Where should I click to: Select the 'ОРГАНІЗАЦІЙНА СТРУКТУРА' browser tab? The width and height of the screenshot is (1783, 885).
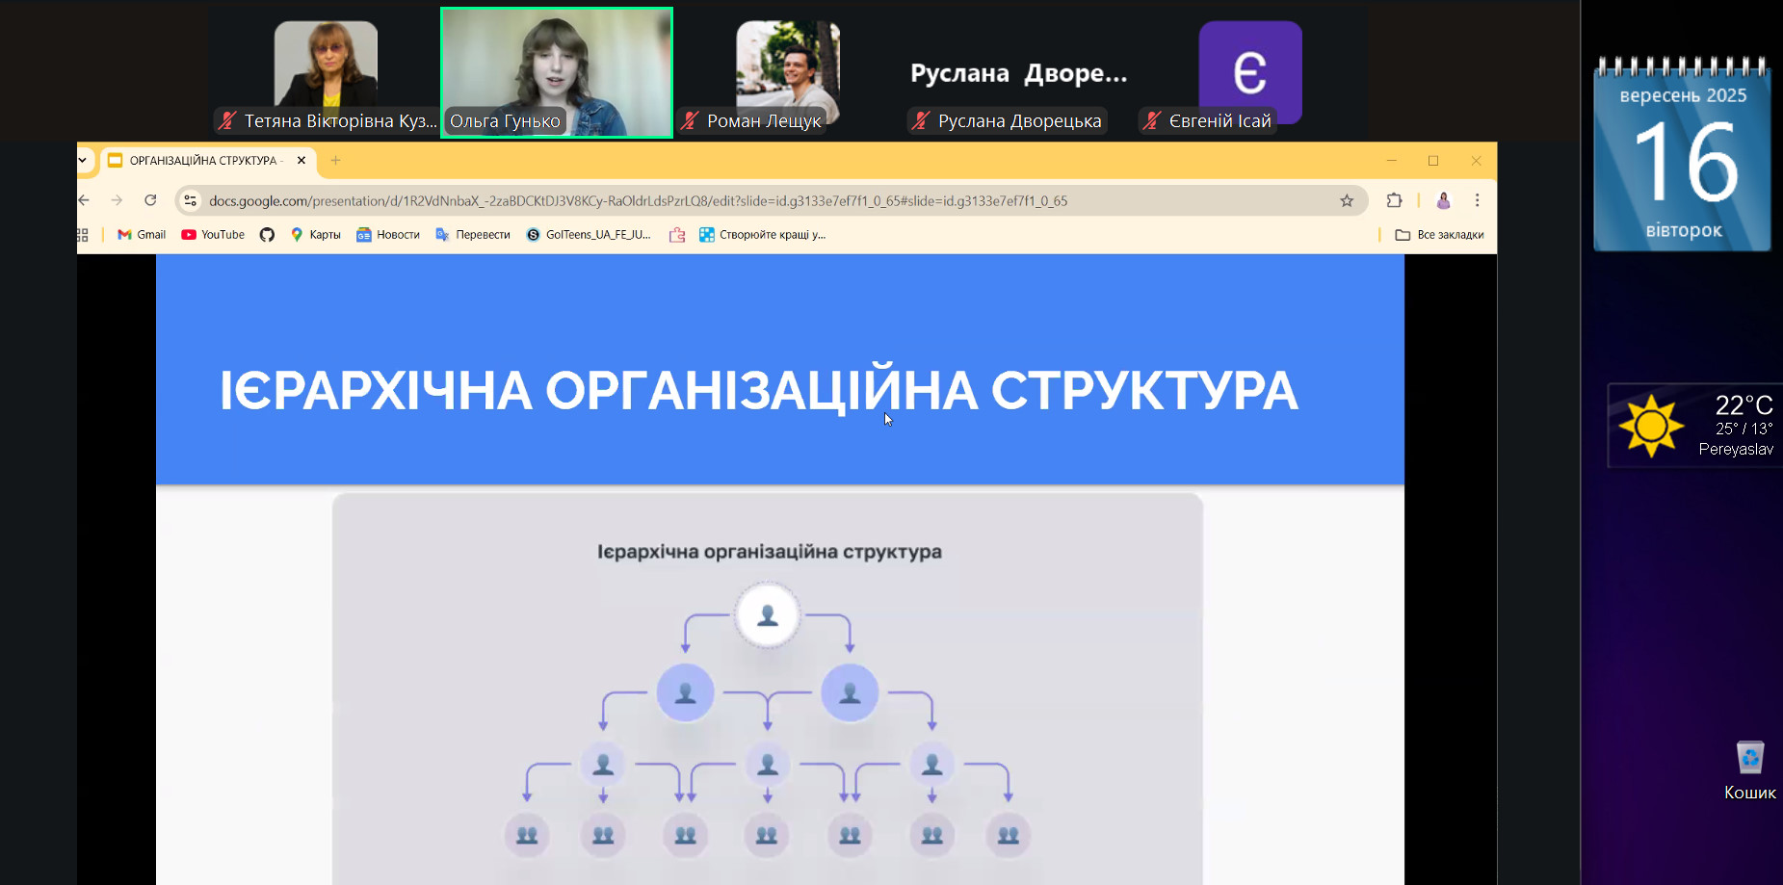click(x=203, y=161)
